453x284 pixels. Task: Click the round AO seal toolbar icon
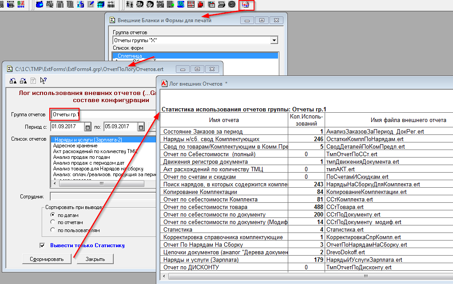(232, 4)
